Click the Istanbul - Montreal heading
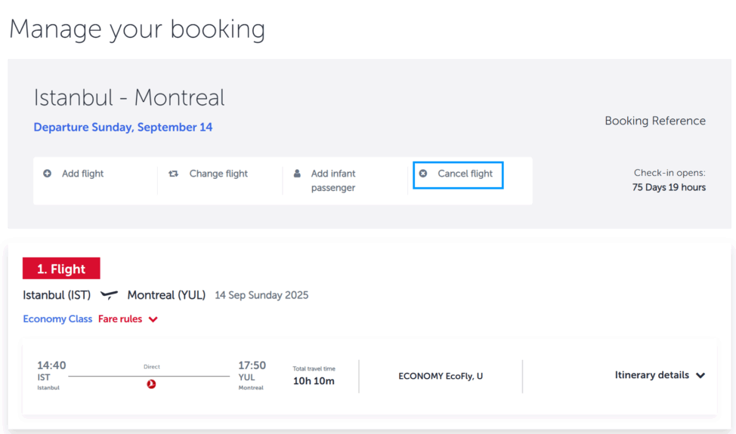736x434 pixels. point(129,97)
